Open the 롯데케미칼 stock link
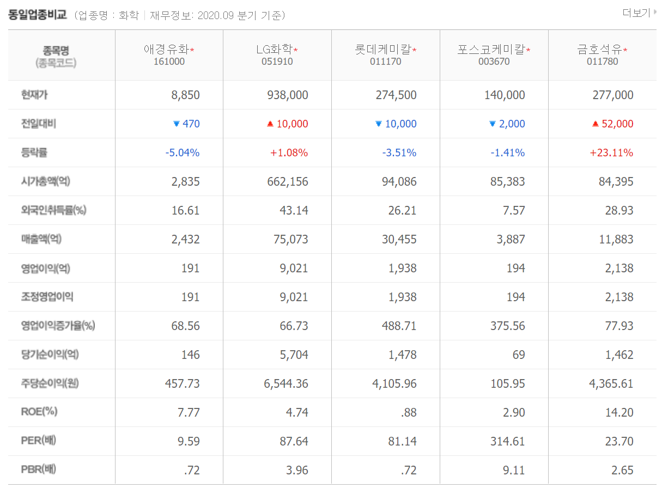This screenshot has height=488, width=662. 382,50
